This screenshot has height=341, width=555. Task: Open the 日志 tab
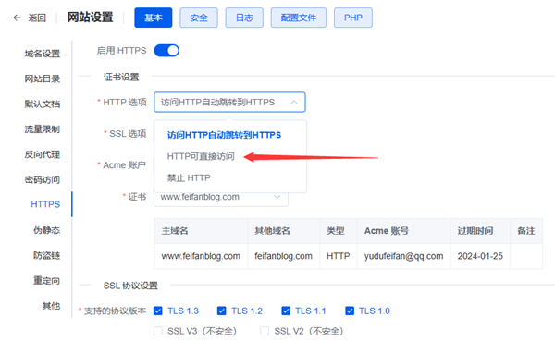click(x=244, y=18)
